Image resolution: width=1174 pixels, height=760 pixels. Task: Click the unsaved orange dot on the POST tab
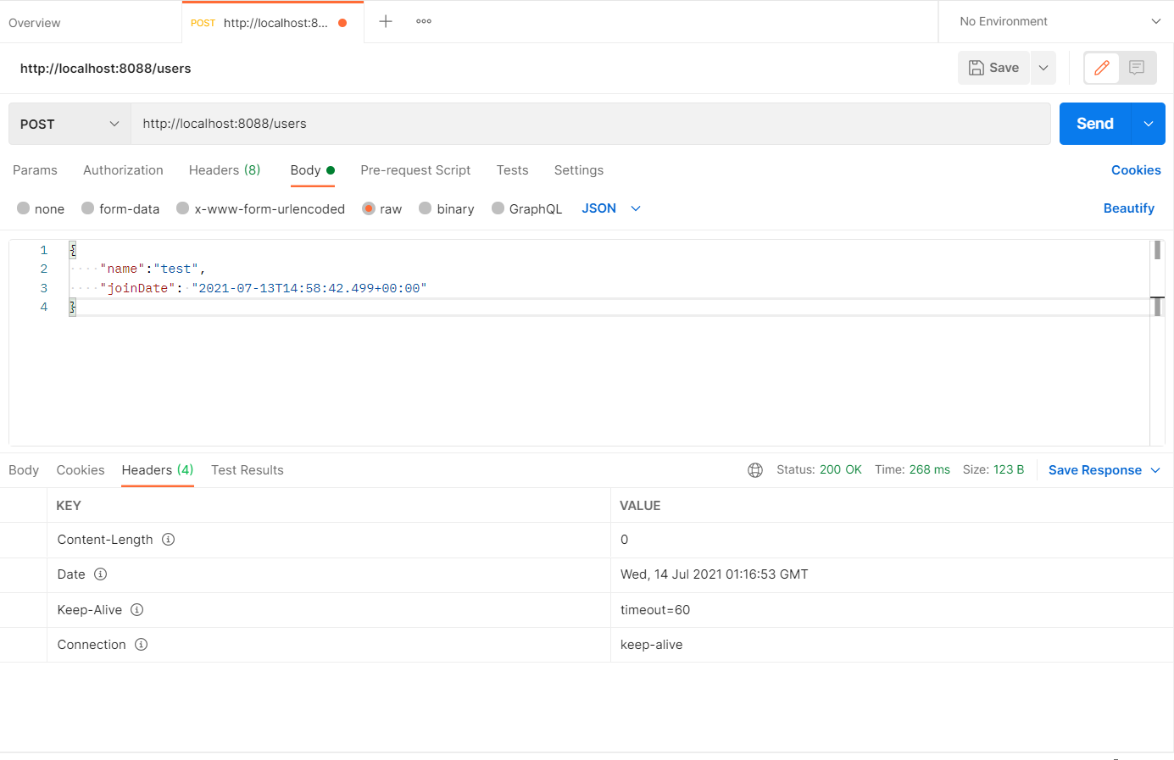click(x=342, y=23)
